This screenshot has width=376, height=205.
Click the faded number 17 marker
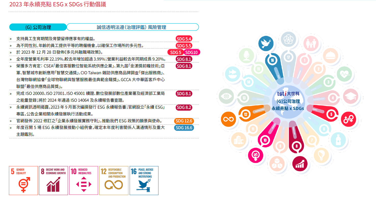(x=288, y=57)
